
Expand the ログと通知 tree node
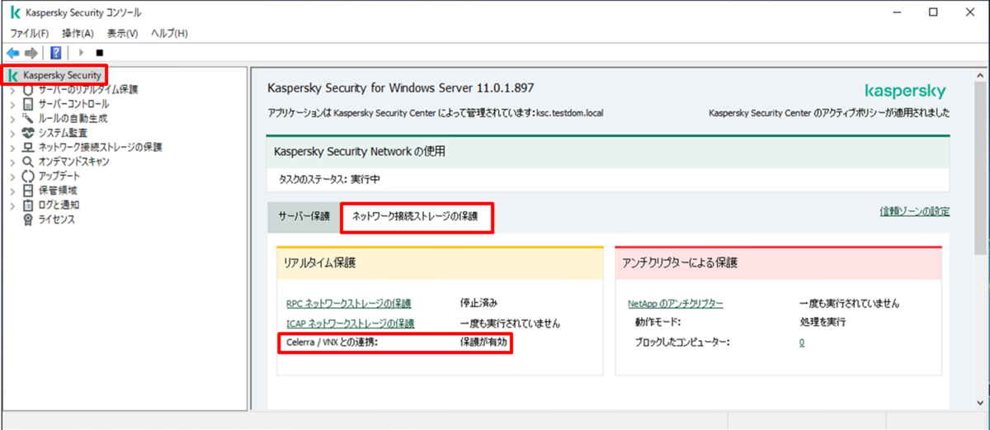click(12, 206)
